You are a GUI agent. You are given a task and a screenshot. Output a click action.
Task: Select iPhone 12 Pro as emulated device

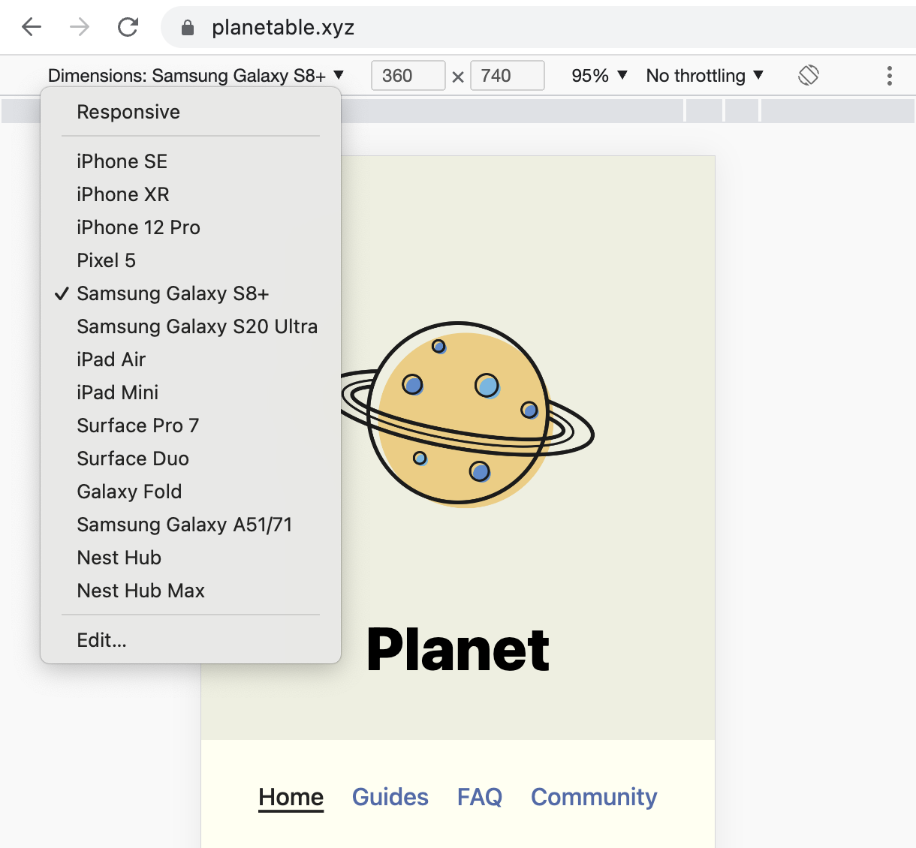point(138,227)
